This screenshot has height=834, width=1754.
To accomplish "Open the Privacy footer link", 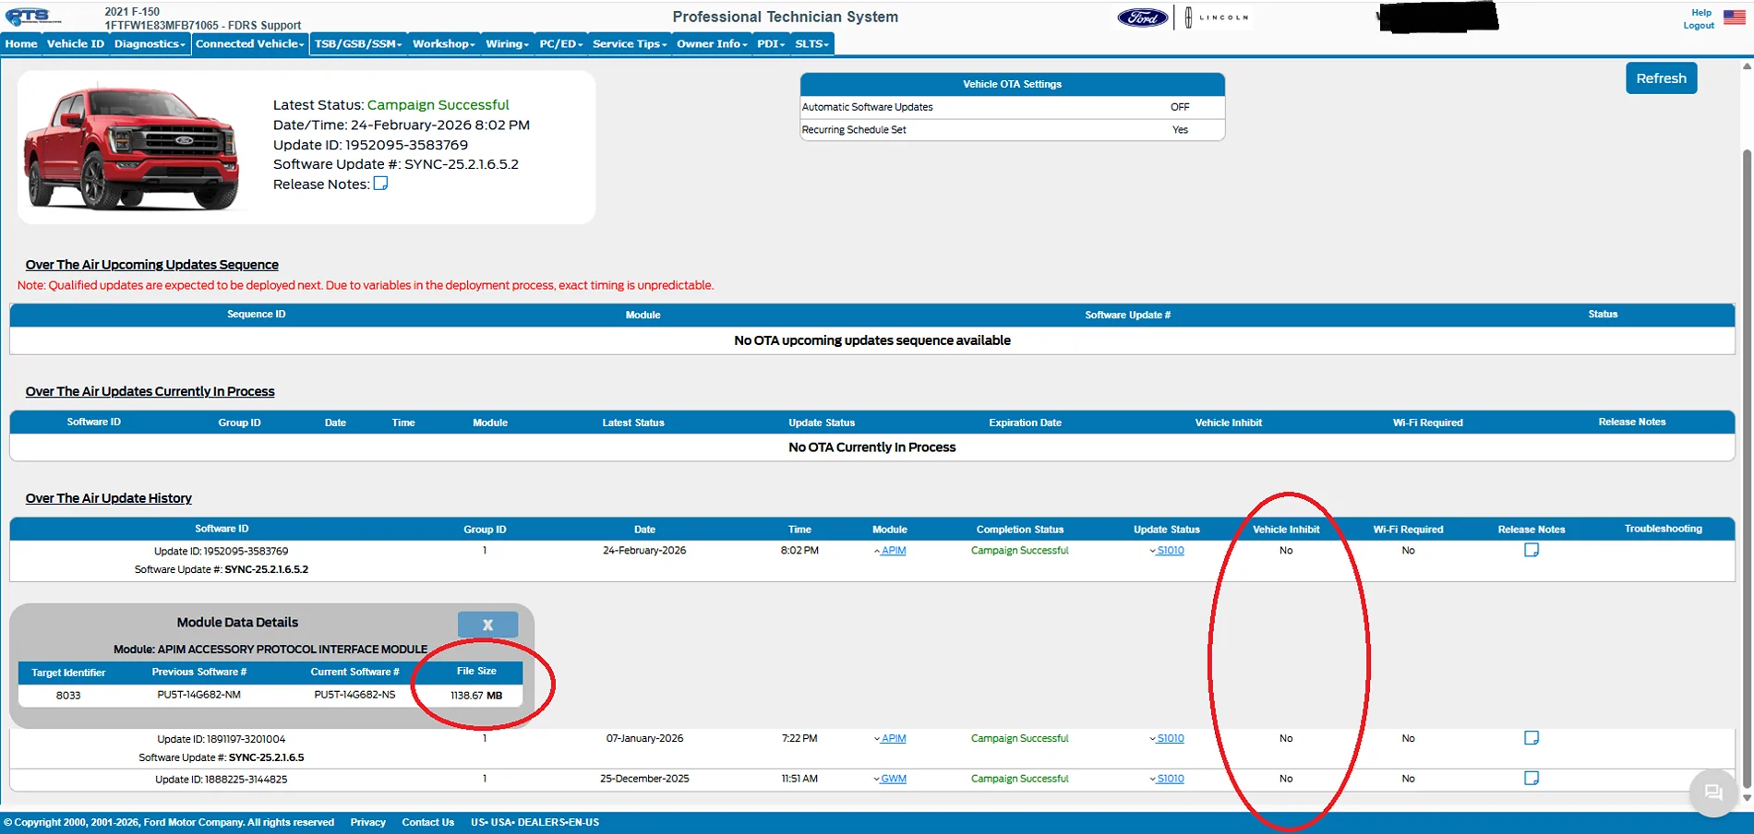I will point(367,822).
